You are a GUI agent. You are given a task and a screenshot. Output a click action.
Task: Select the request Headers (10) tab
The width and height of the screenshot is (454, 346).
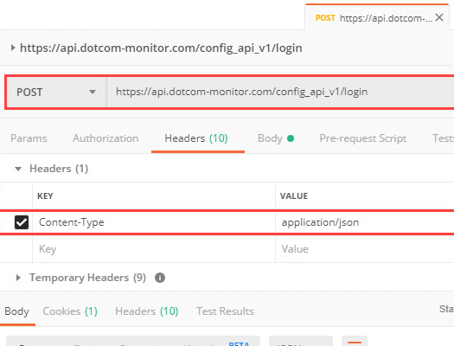[196, 138]
